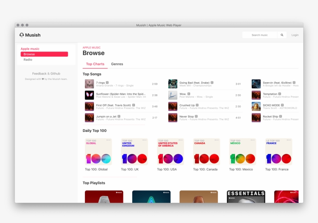
Task: Click Jumpin on a Jet artwork
Action: 90,118
